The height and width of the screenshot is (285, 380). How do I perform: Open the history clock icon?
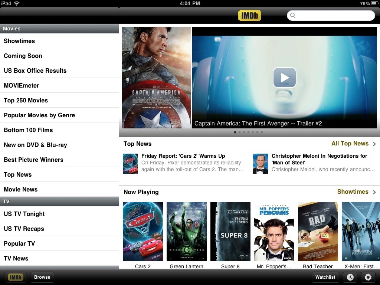(x=350, y=277)
